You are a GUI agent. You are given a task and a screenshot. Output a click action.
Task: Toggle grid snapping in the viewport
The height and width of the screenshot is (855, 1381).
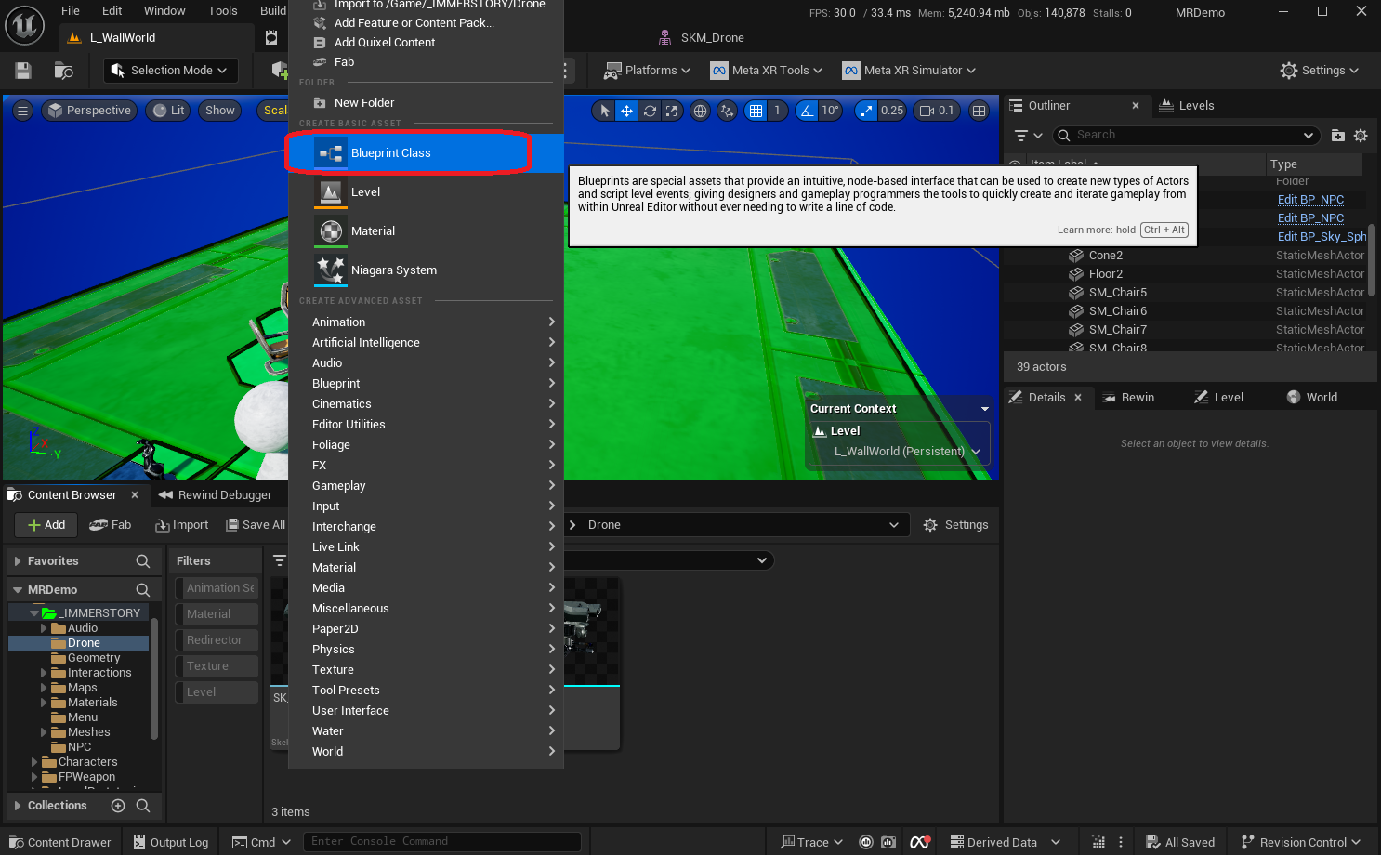coord(756,111)
